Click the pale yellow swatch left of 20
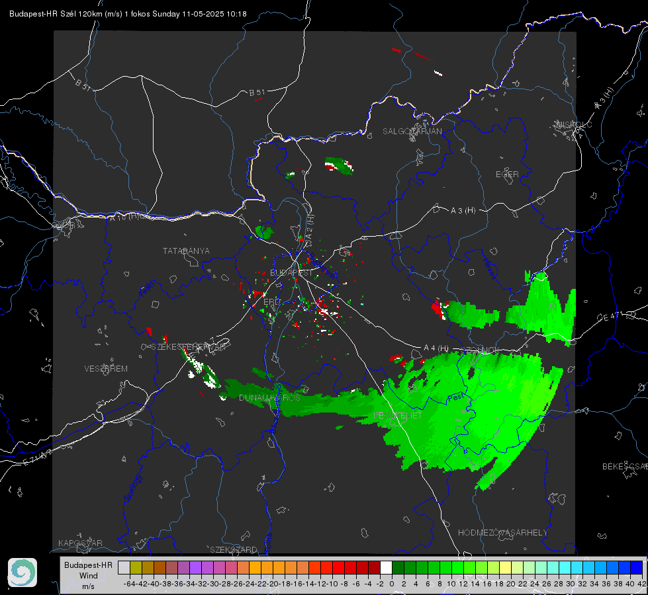 pyautogui.click(x=506, y=567)
